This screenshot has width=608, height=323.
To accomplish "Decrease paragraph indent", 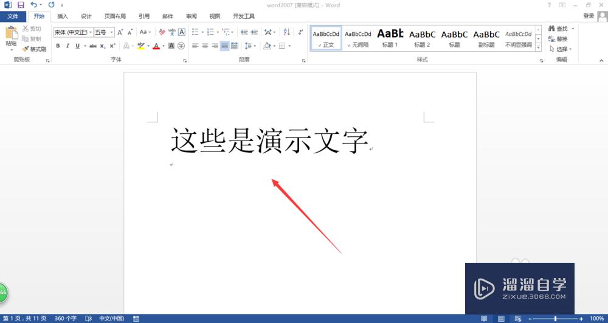I will point(244,32).
